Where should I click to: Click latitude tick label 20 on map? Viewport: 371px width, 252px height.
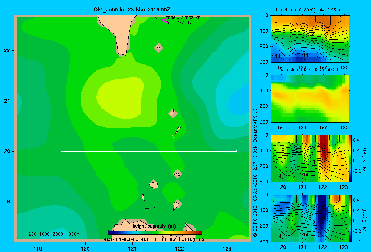click(7, 151)
